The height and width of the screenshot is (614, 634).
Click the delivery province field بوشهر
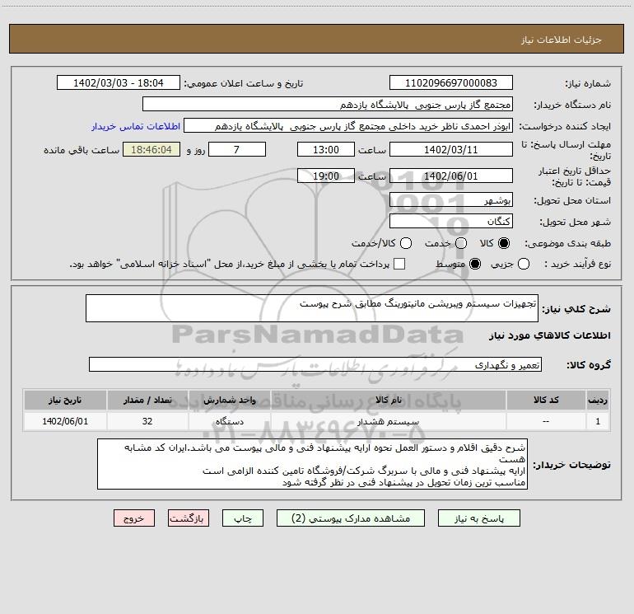point(451,199)
